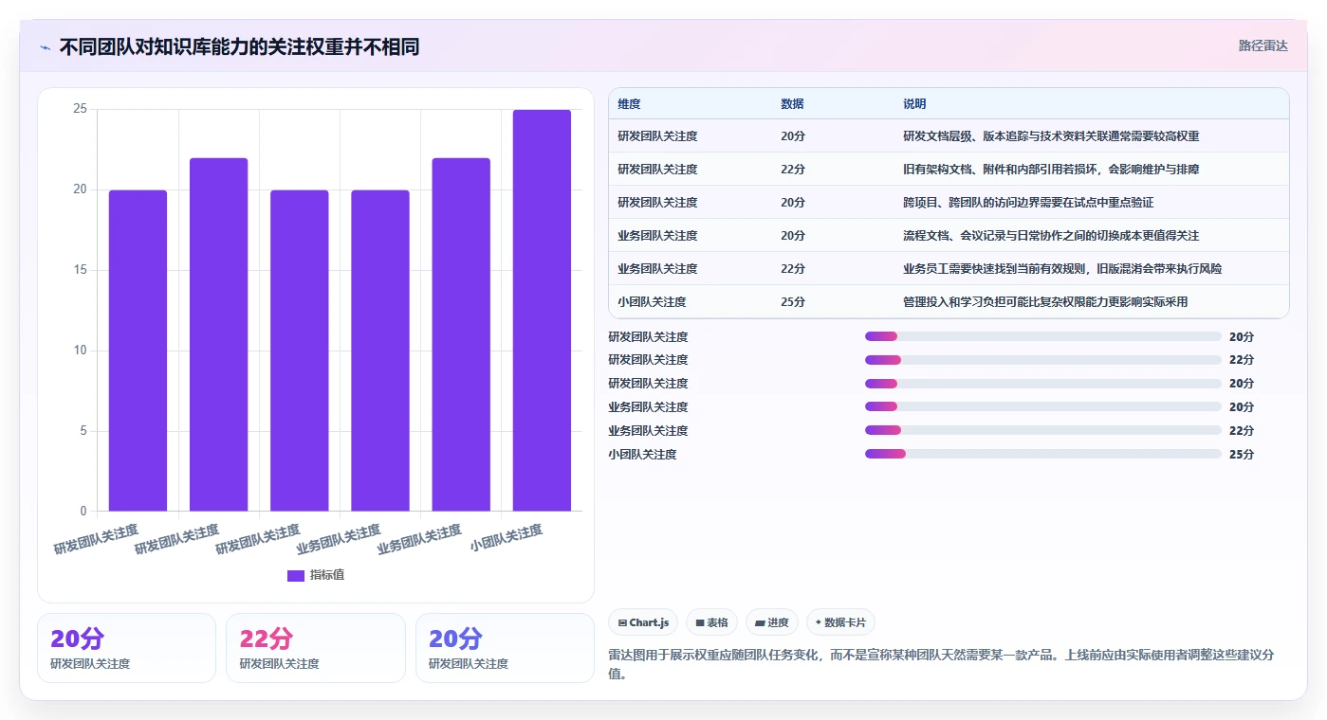
Task: Click the 研发团队关注度 chart bar valued 22
Action: (x=218, y=334)
